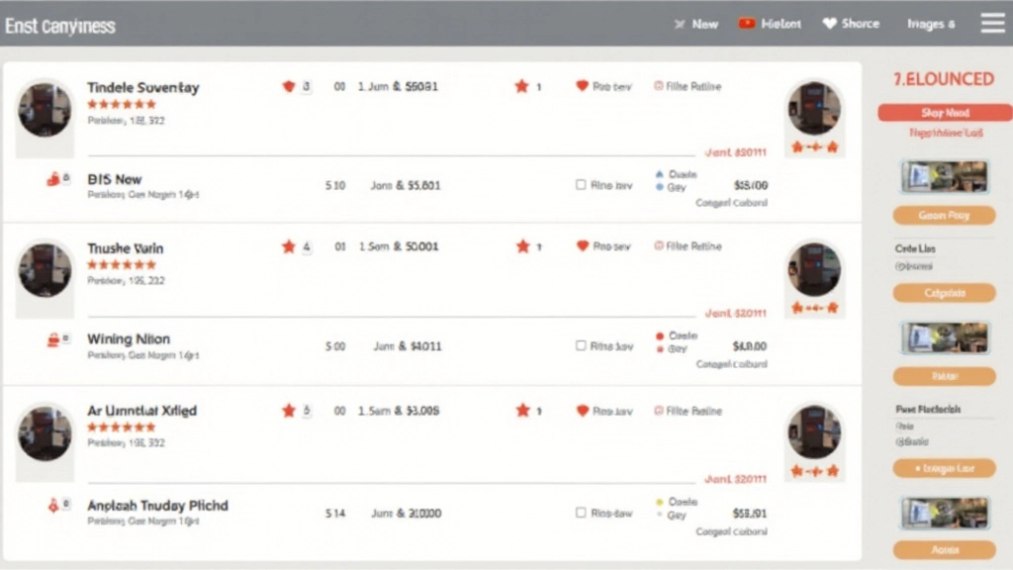Tick the checkbox on the bottom listing row
Screen dimensions: 1013x570
[x=581, y=513]
